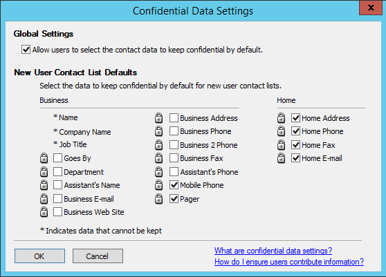
Task: Tick the Assistant's Name checkbox
Action: [57, 185]
